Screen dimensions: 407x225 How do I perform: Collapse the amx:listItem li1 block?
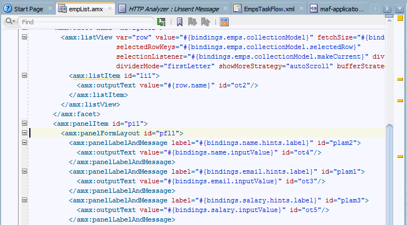coord(24,75)
